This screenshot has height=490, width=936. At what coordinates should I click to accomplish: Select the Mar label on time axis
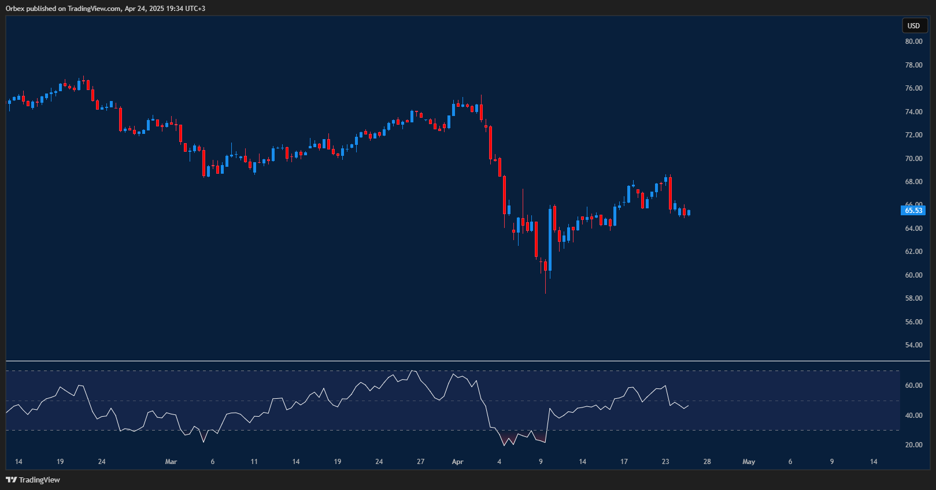[x=171, y=462]
